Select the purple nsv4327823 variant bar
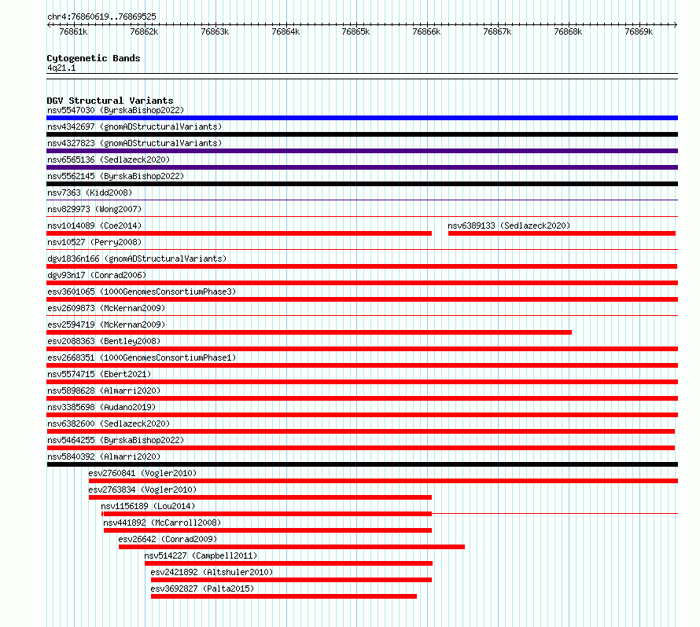The image size is (700, 627). pos(362,151)
